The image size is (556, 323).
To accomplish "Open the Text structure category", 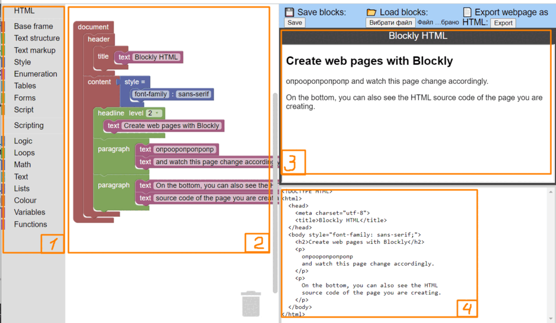I will pos(37,38).
